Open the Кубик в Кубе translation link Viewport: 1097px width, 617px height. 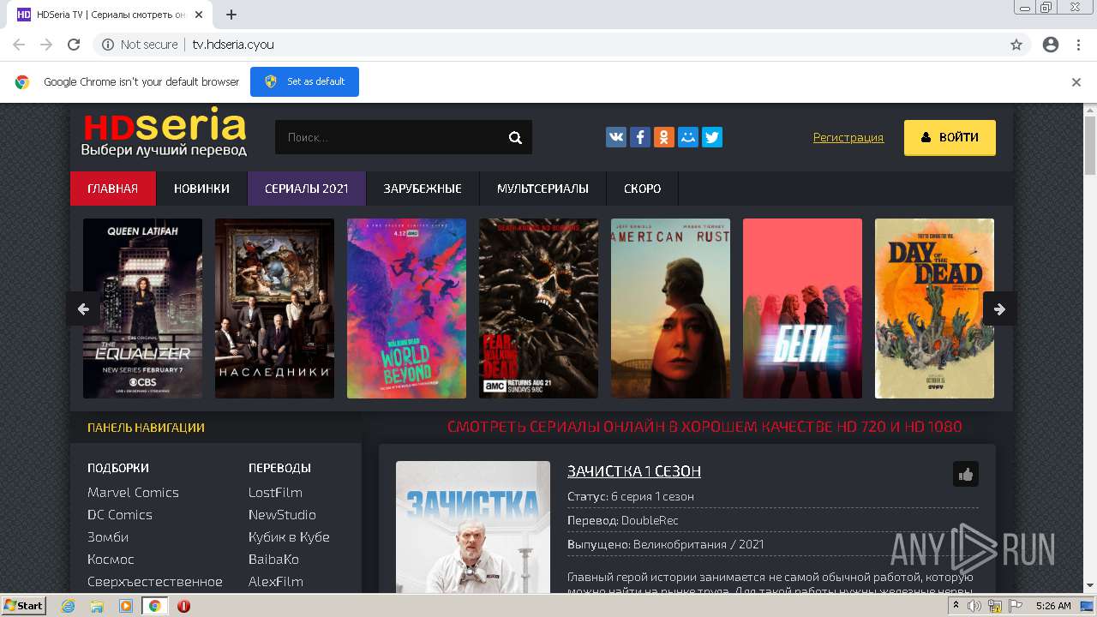click(x=289, y=536)
